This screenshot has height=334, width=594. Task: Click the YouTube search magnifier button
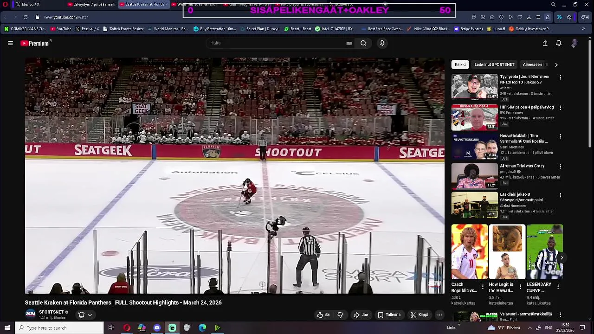click(x=363, y=43)
